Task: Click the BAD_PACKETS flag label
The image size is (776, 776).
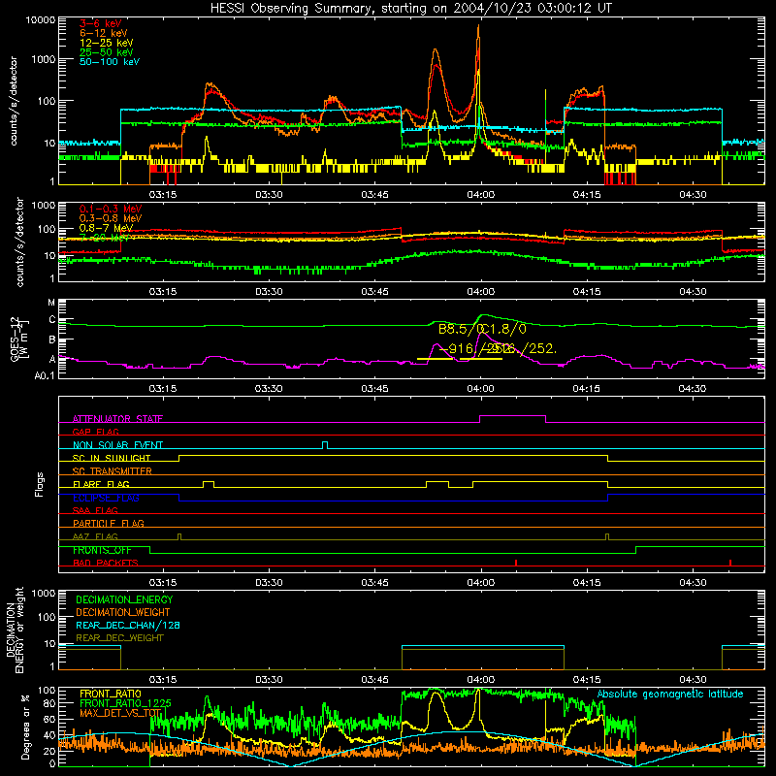Action: (x=106, y=563)
